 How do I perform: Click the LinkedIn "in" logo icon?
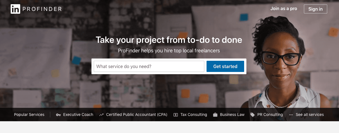(x=15, y=9)
